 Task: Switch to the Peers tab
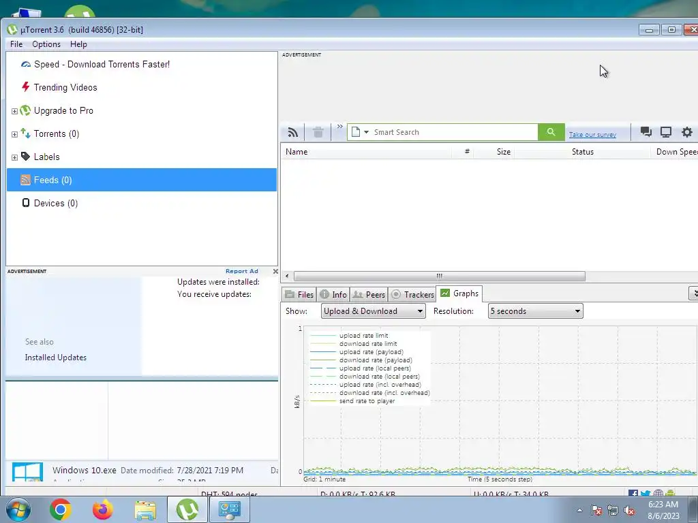point(369,294)
